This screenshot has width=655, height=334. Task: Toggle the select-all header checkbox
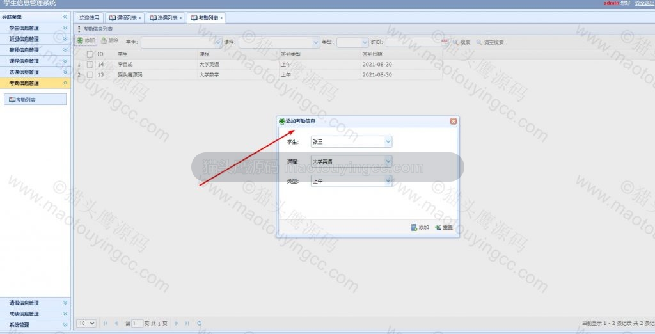coord(90,54)
